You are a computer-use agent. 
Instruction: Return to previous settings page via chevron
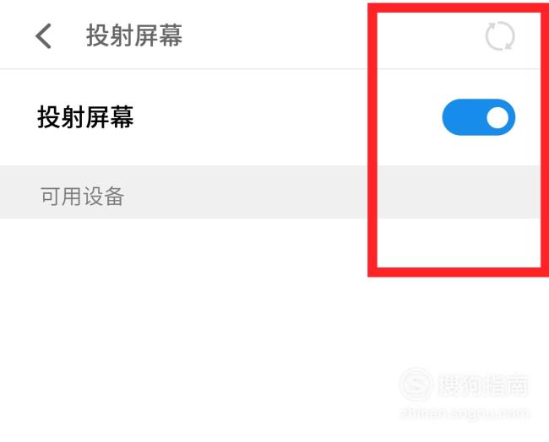(44, 36)
